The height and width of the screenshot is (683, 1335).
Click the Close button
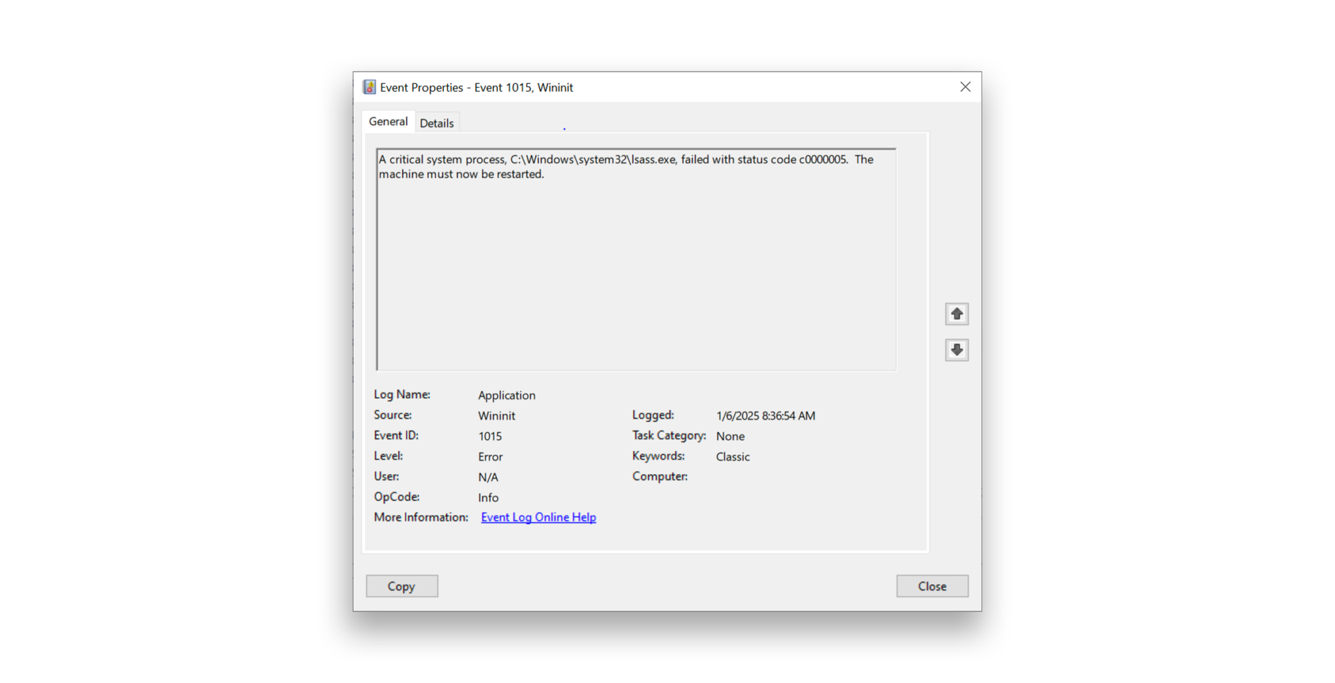(x=932, y=586)
